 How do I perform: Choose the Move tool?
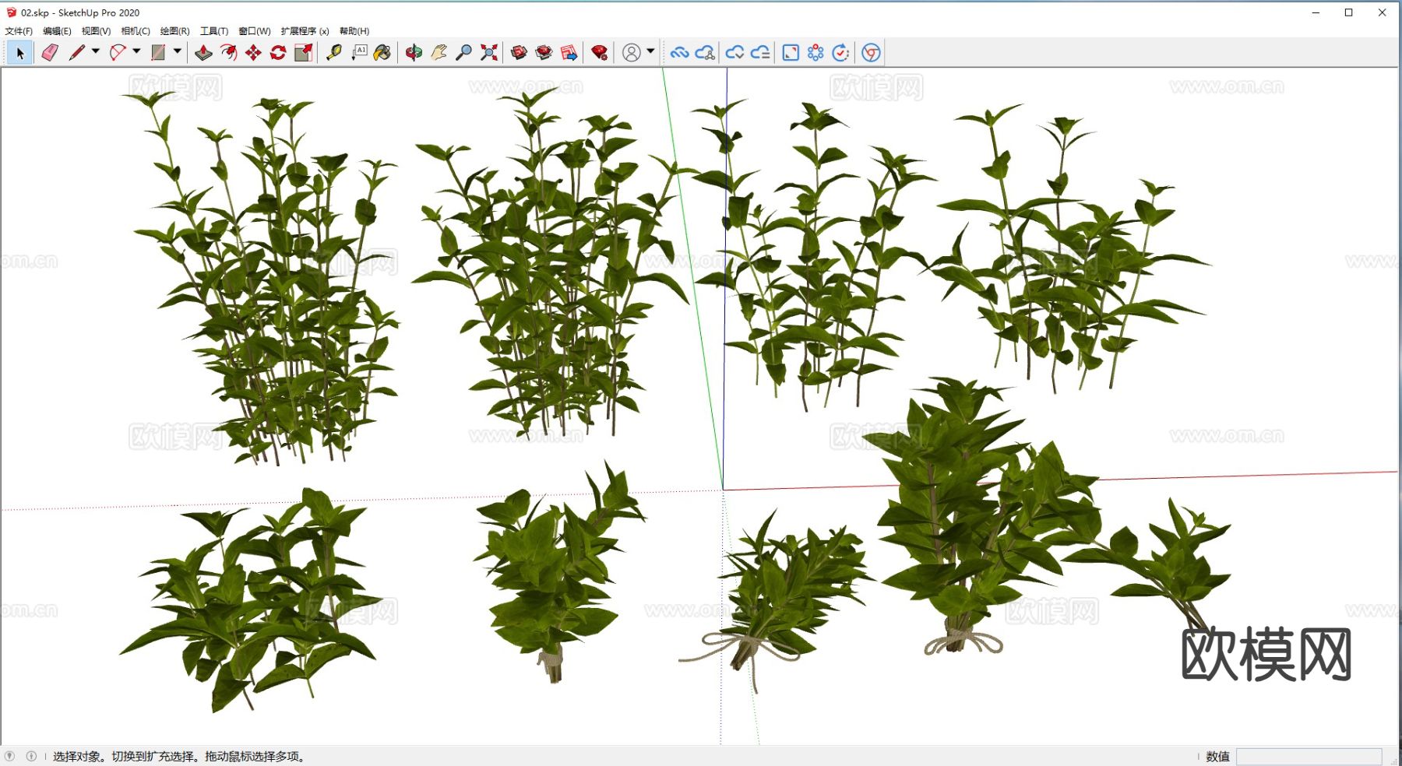(x=253, y=53)
